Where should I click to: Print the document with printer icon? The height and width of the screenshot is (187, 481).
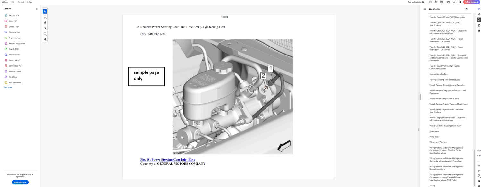442,2
